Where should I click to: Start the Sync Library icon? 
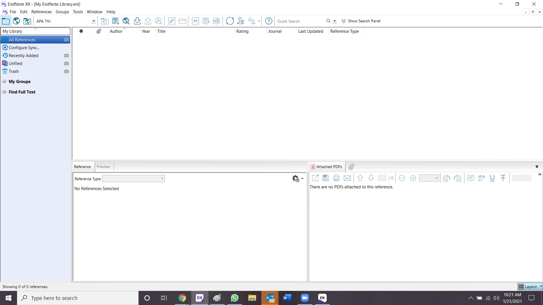[x=230, y=21]
